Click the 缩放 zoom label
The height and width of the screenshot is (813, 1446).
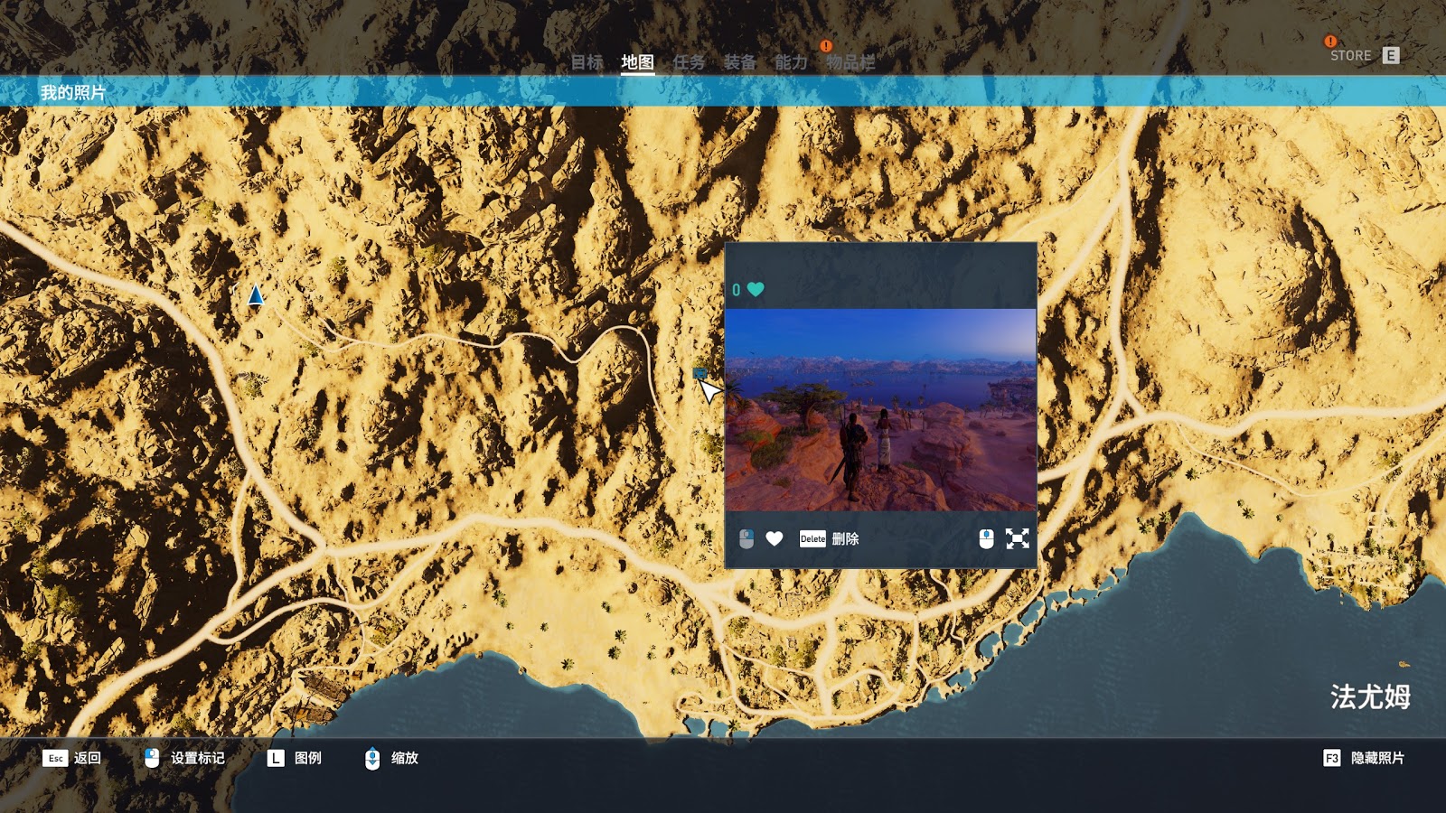coord(405,758)
